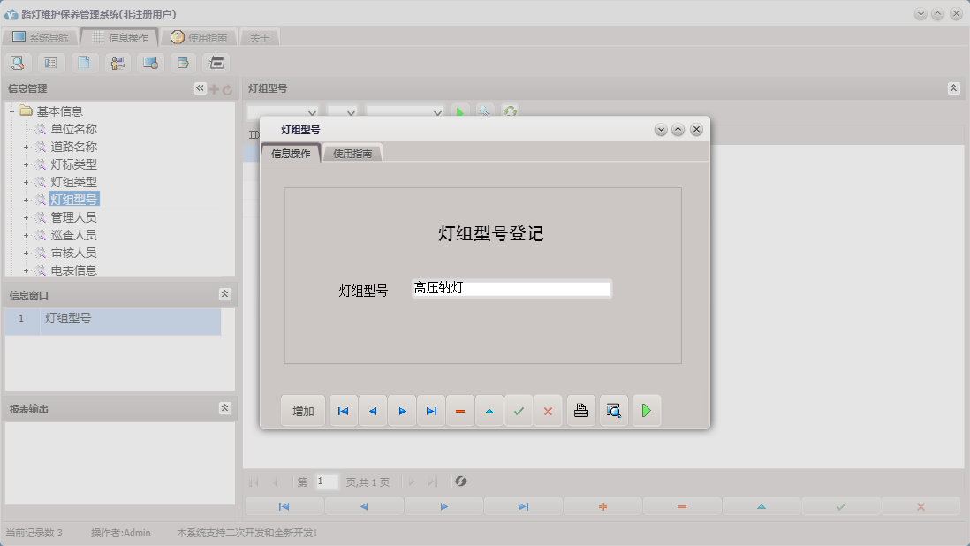Click the blank document icon in the toolbar
Image resolution: width=970 pixels, height=546 pixels.
pos(84,63)
